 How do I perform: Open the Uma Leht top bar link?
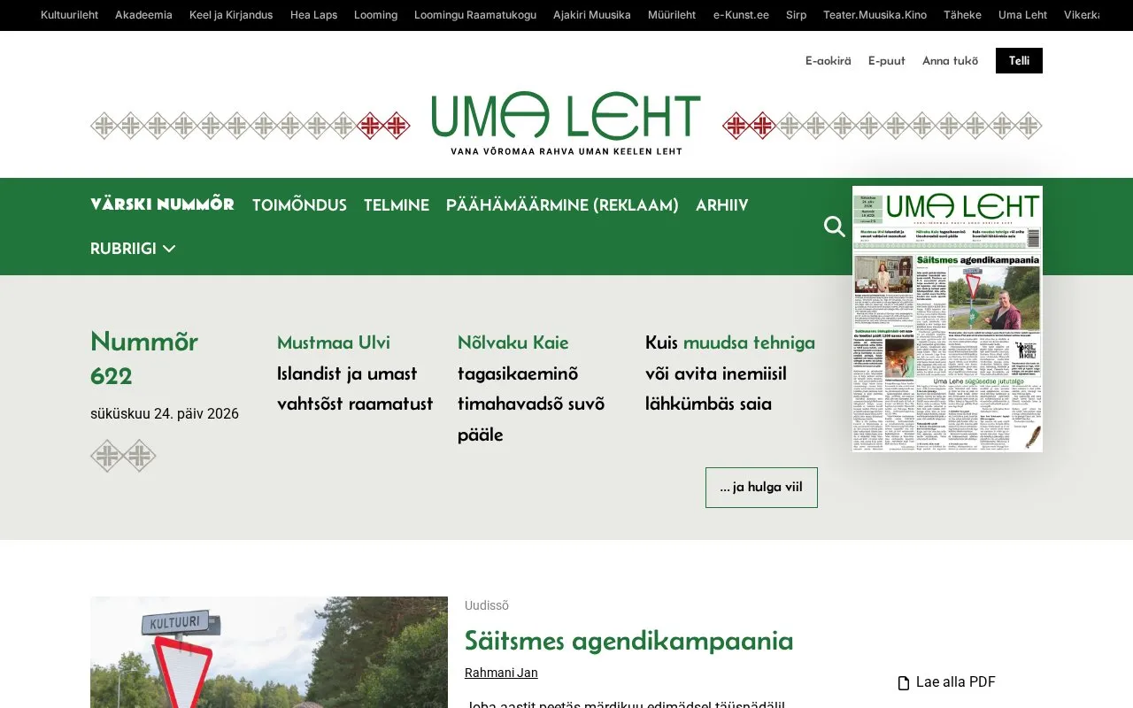click(x=1022, y=15)
